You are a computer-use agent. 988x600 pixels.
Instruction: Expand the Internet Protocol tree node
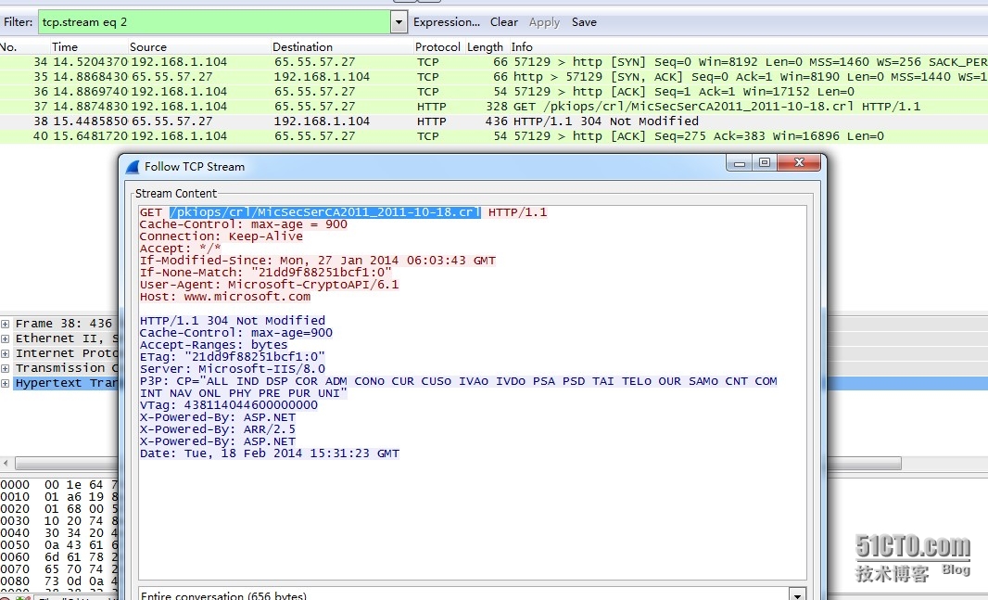pos(5,353)
